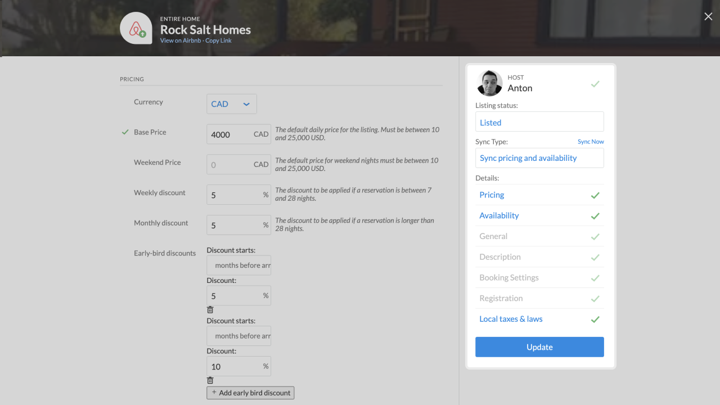720x405 pixels.
Task: Delete the 10% early-bird discount trash icon
Action: pyautogui.click(x=210, y=380)
